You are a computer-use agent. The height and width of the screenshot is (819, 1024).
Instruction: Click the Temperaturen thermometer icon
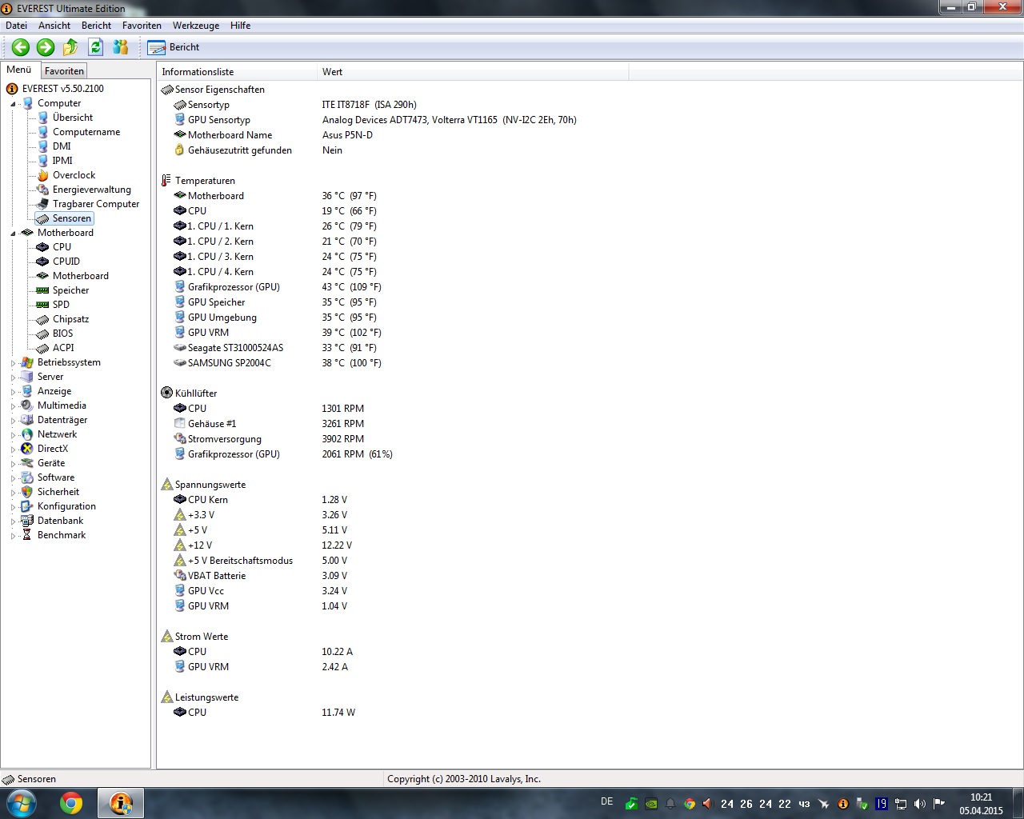point(167,181)
